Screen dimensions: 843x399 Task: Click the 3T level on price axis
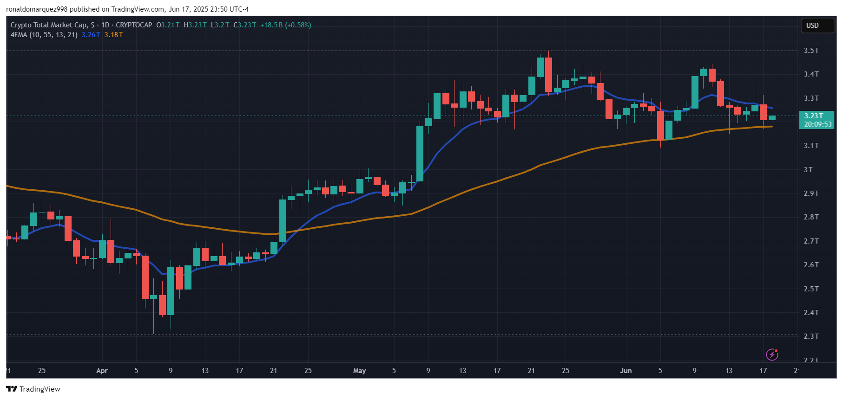coord(808,170)
